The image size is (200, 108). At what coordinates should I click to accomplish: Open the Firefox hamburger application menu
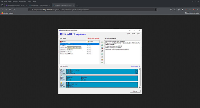click(x=197, y=10)
